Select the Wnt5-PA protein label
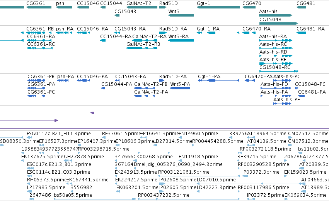The height and width of the screenshot is (201, 329). 180,84
